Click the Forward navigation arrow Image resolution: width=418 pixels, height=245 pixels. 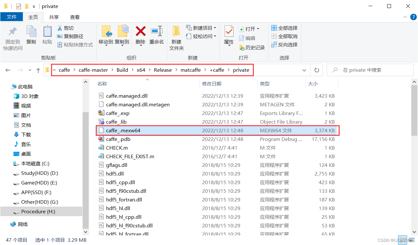20,70
